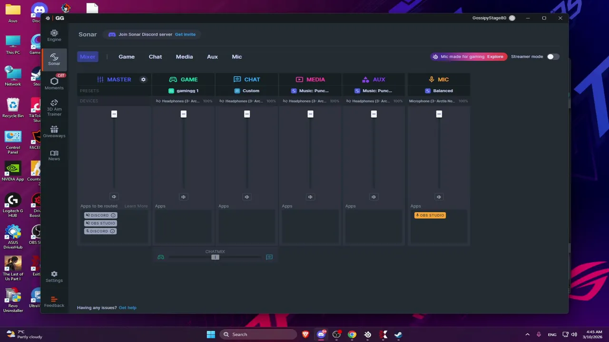
Task: Click the Master volume fader handle
Action: [x=114, y=114]
